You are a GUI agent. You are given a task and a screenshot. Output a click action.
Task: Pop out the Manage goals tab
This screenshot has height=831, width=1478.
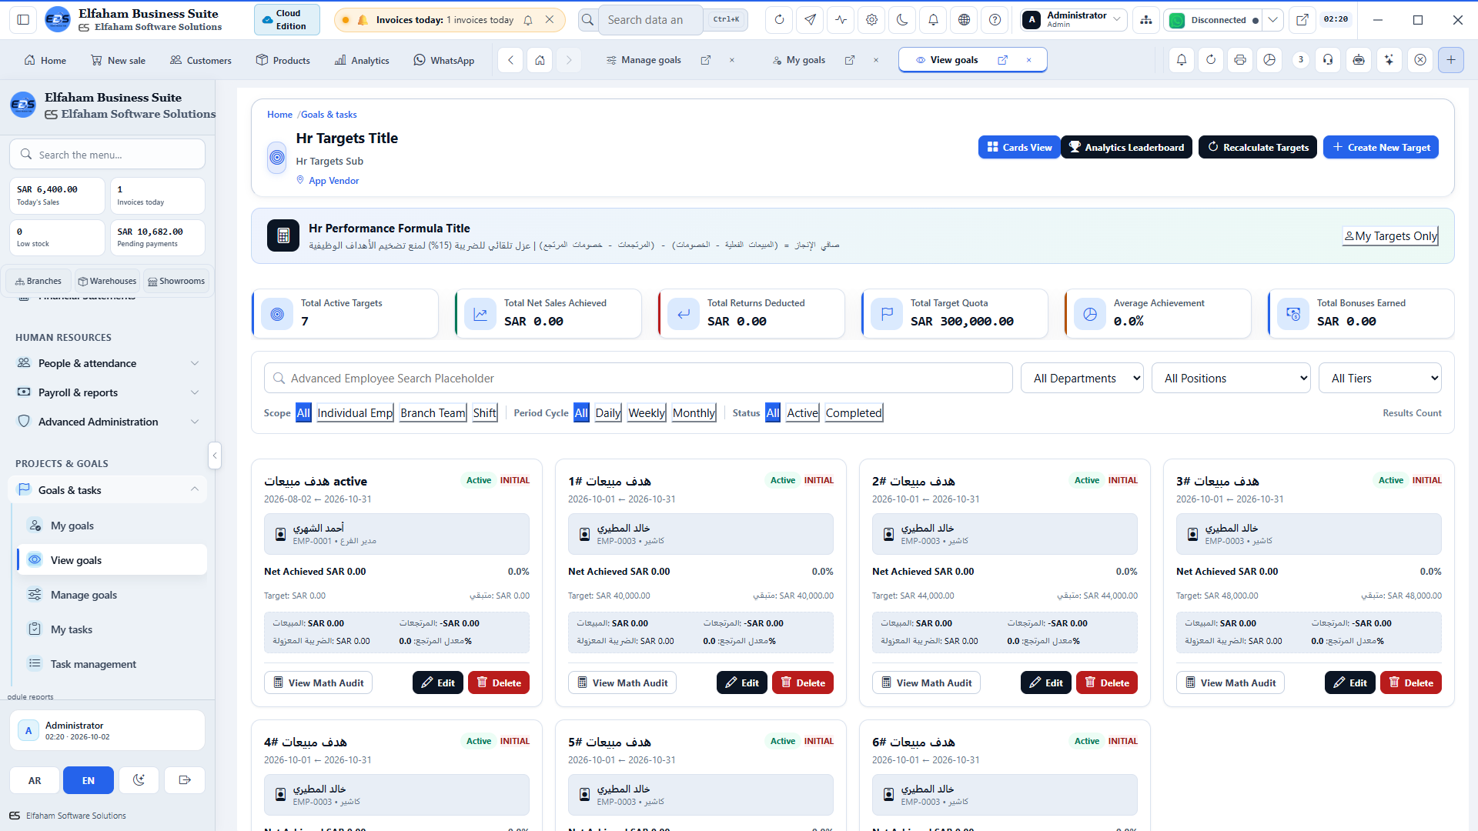tap(705, 60)
